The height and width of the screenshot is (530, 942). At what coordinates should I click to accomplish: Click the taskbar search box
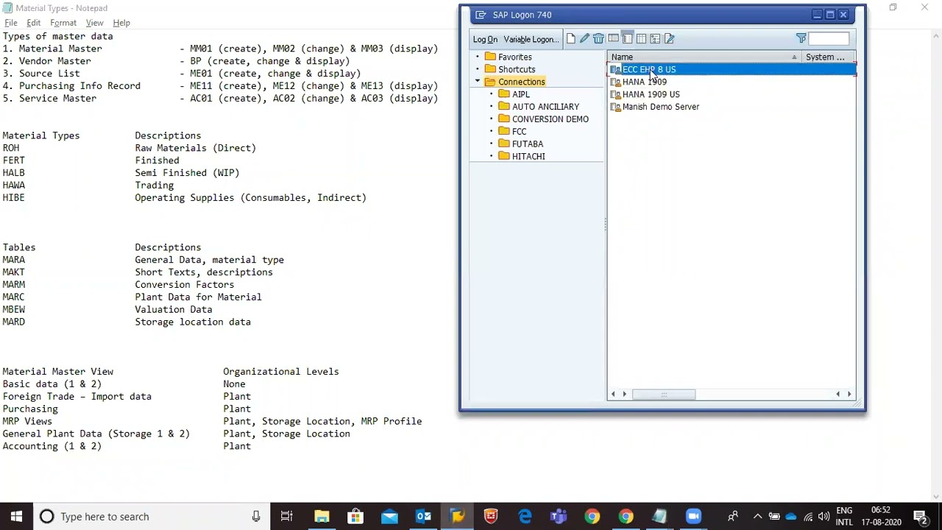click(x=151, y=517)
